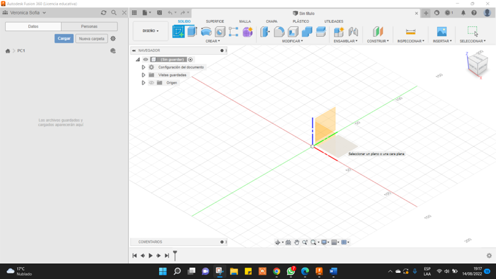Switch to the CHAPA tab
The width and height of the screenshot is (496, 279).
pos(272,21)
